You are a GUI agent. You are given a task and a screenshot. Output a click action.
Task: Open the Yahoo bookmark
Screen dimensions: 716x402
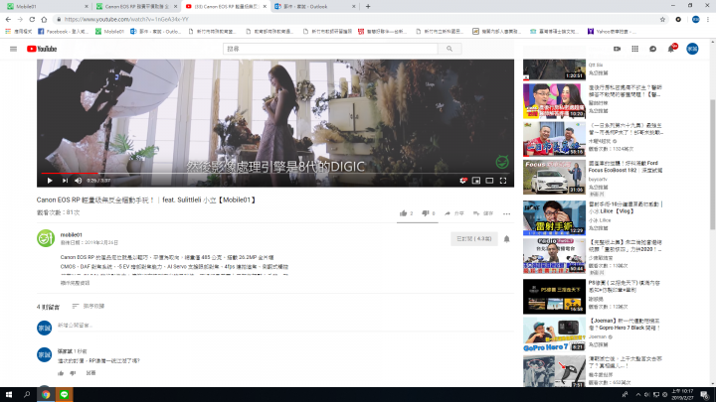click(612, 32)
